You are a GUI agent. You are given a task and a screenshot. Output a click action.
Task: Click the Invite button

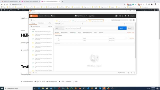[91, 16]
